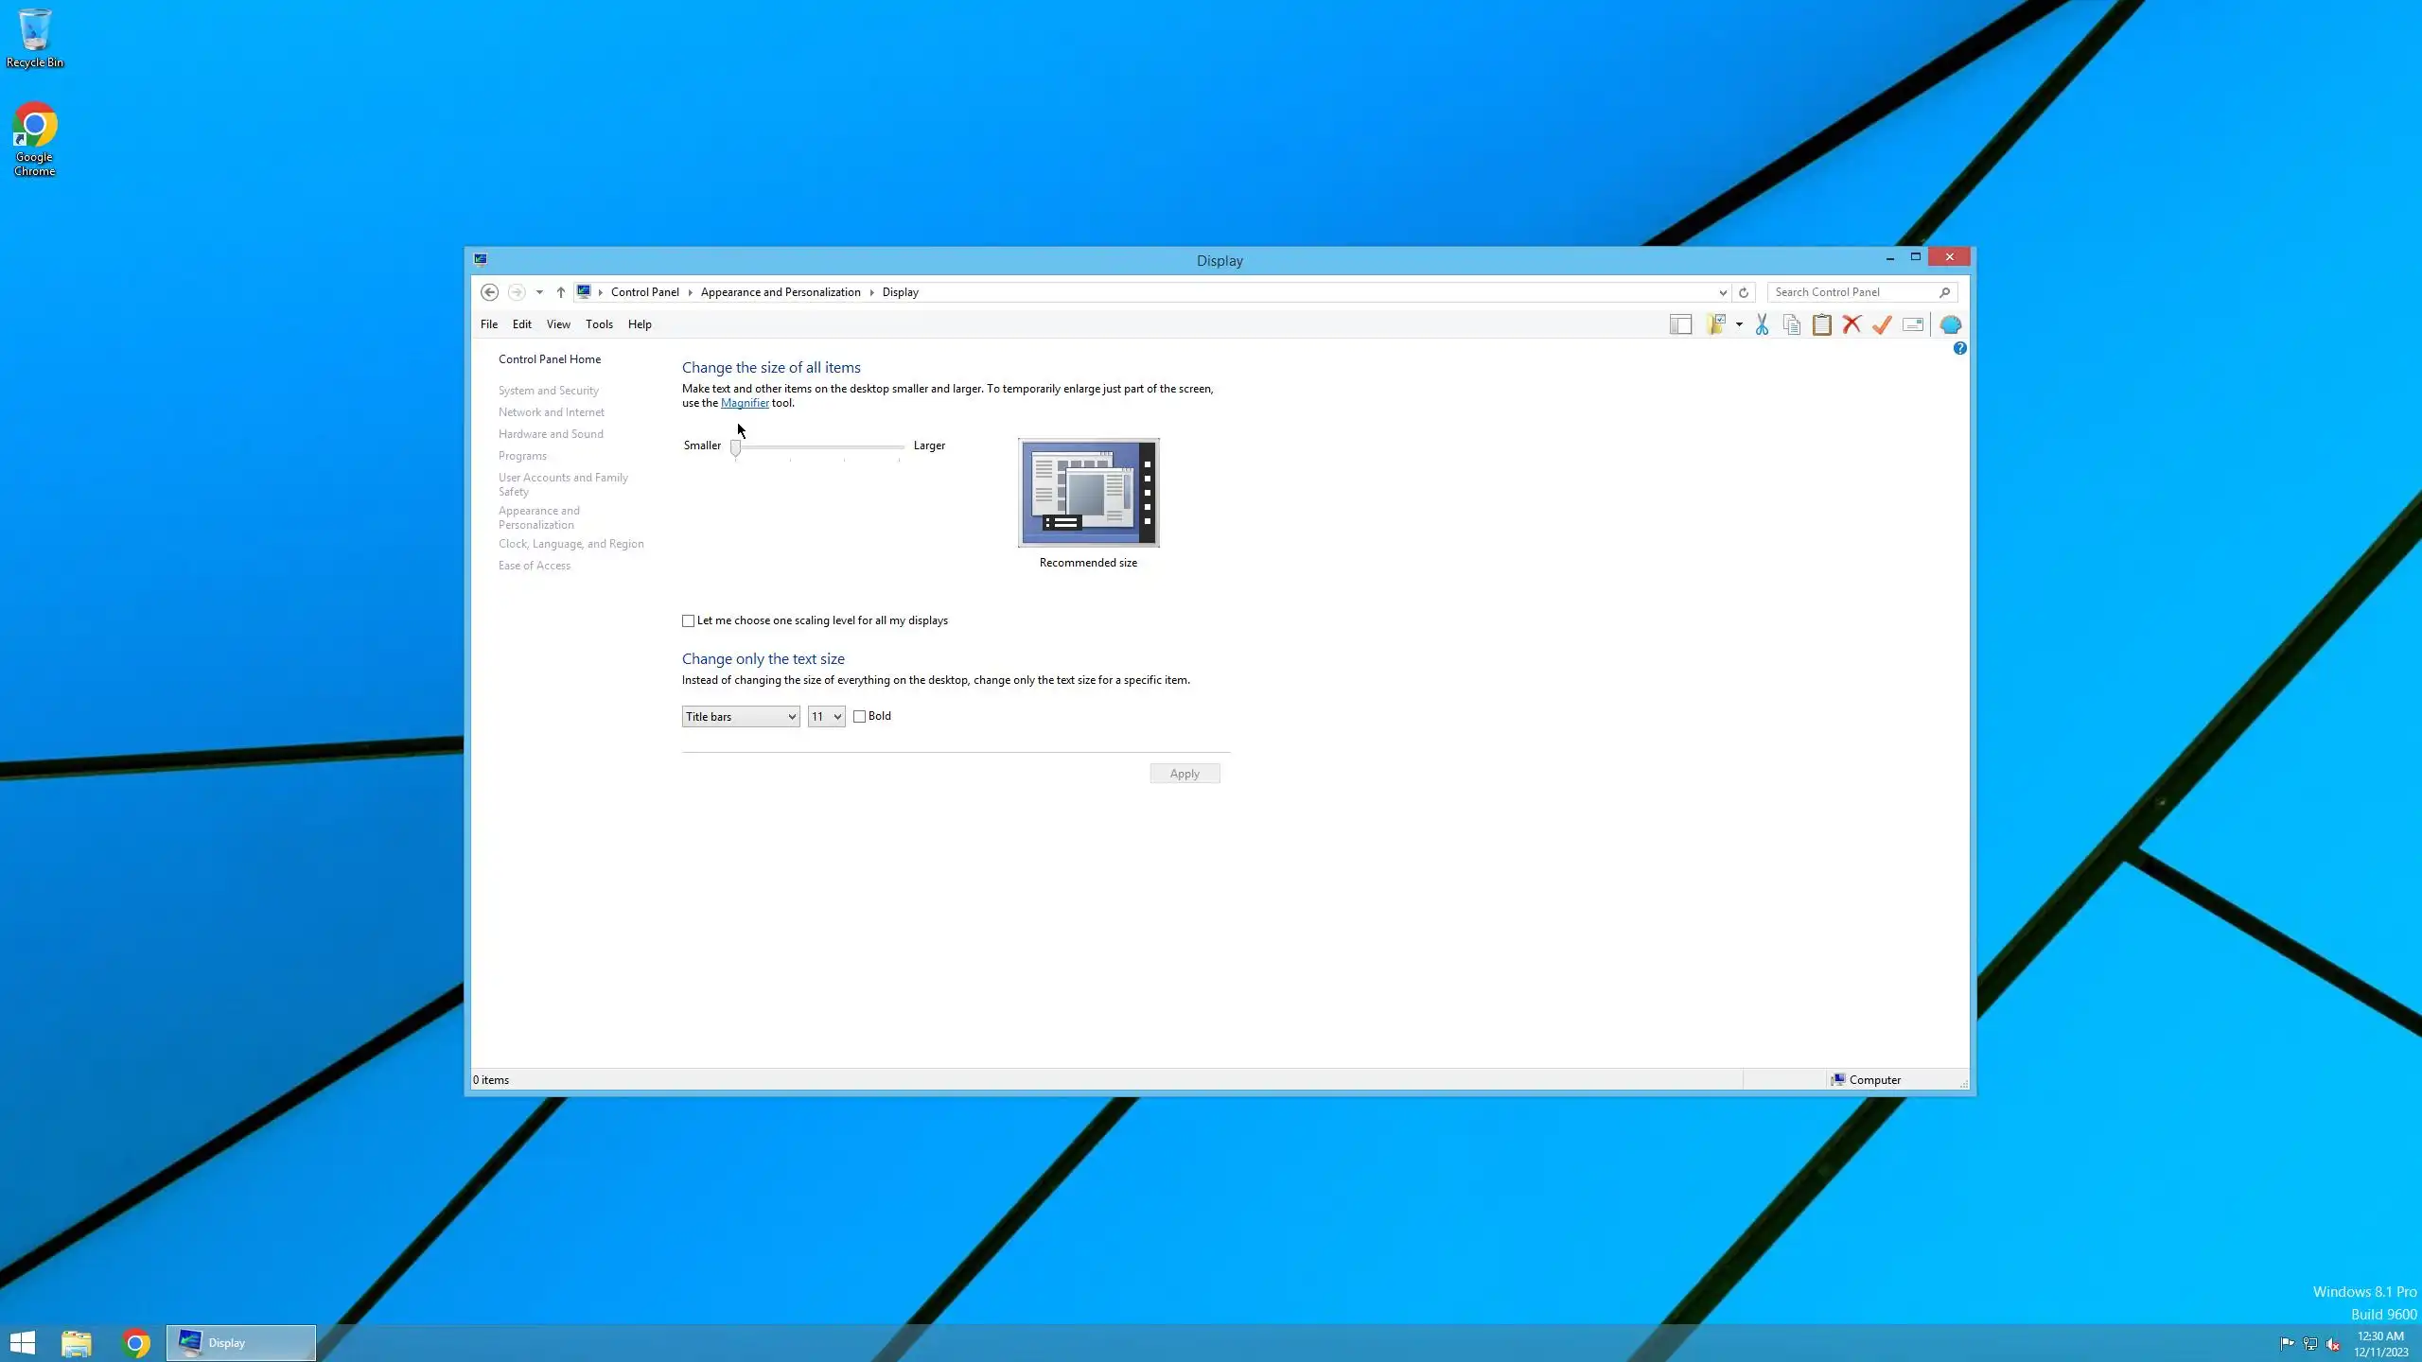Check the Bold text checkbox
Image resolution: width=2422 pixels, height=1362 pixels.
(x=859, y=716)
